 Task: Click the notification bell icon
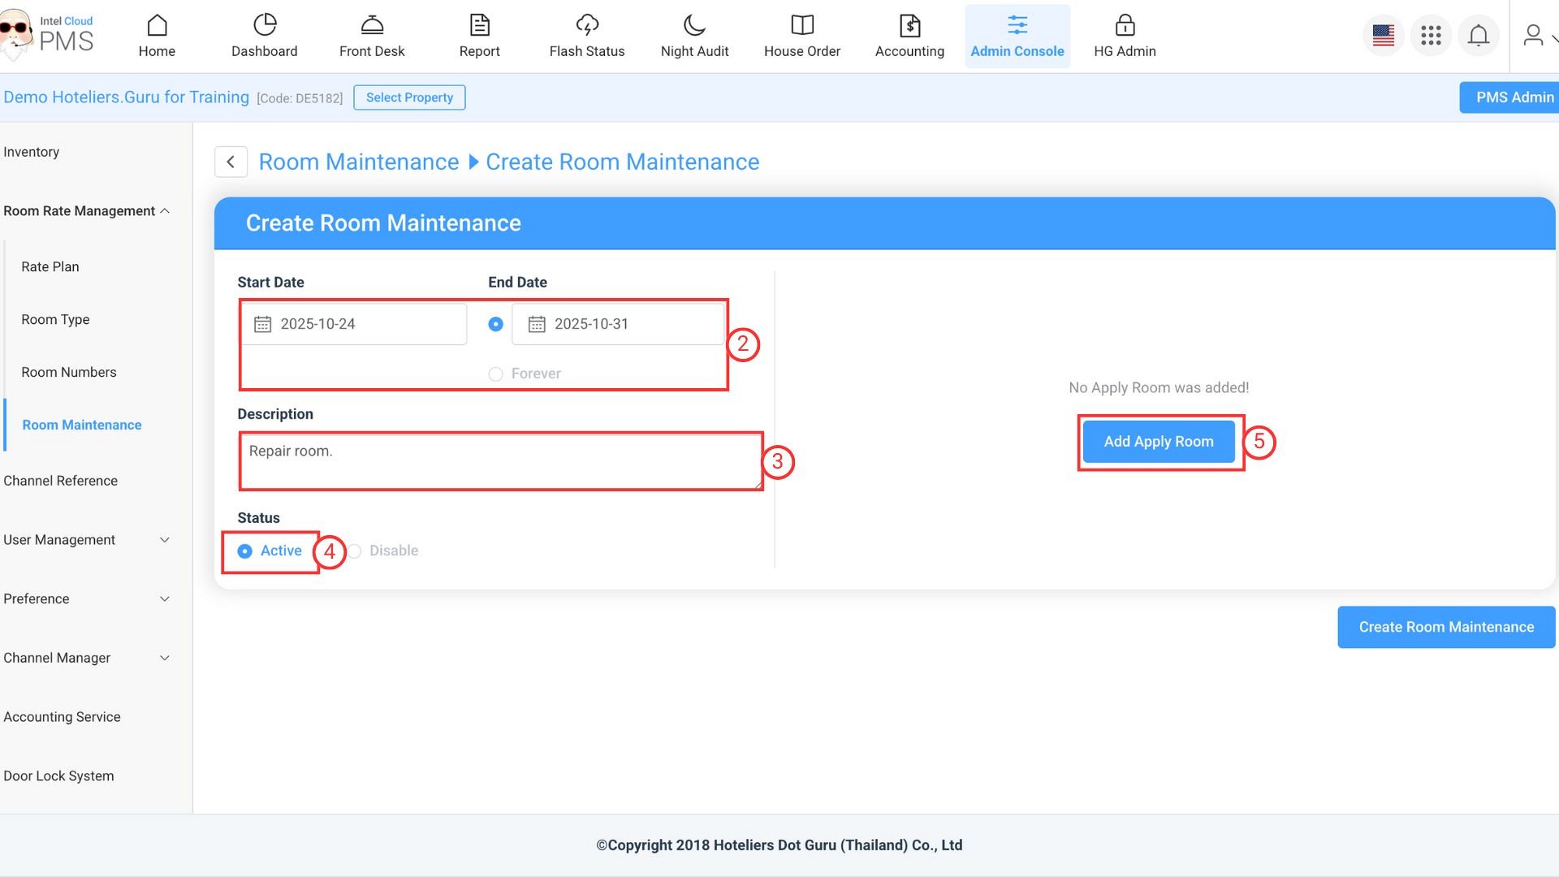(1478, 36)
